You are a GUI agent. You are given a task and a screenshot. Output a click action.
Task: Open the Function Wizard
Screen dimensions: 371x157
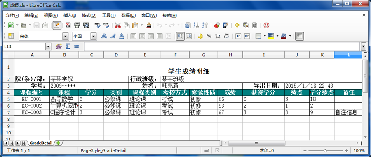pyautogui.click(x=59, y=46)
